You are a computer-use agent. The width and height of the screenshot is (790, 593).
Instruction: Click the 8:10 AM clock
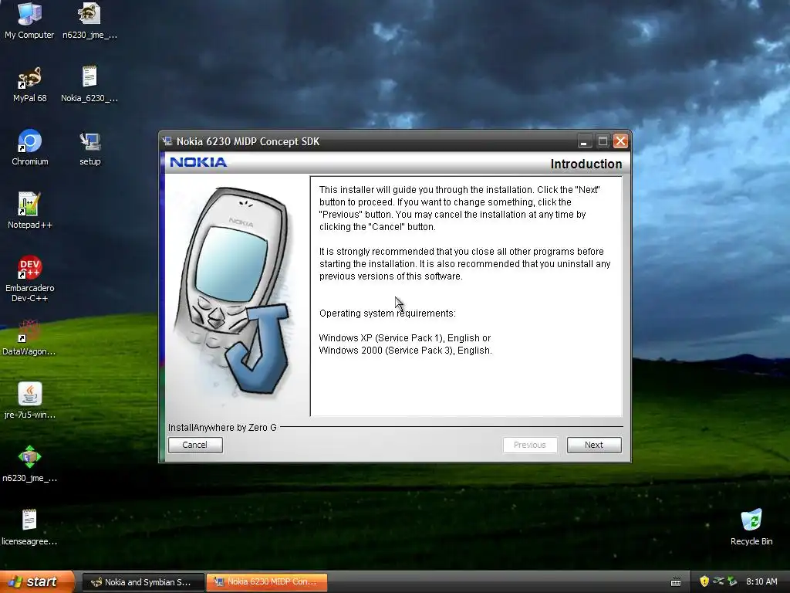tap(761, 581)
